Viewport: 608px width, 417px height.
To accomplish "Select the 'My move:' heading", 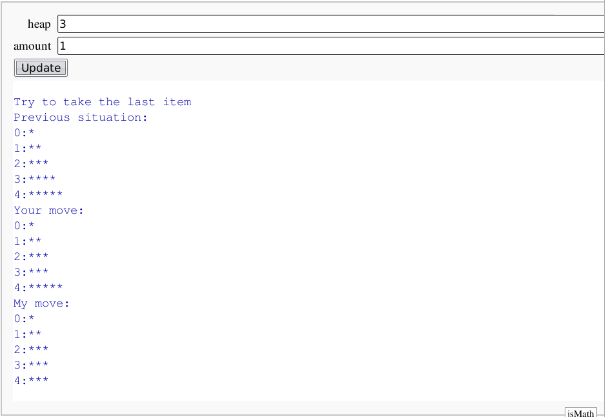I will point(41,303).
